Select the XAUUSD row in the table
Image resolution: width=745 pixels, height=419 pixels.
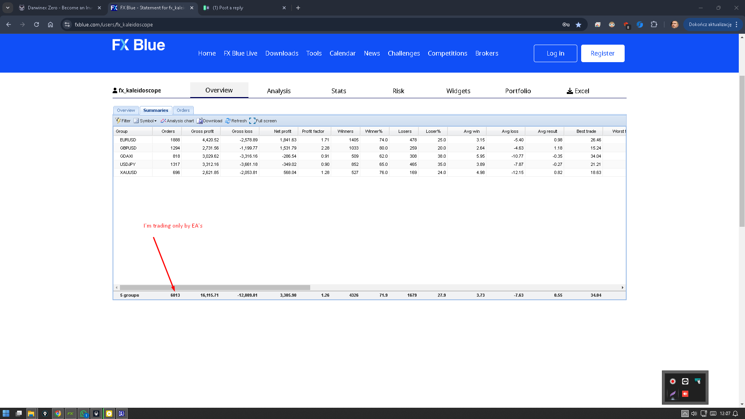point(370,172)
